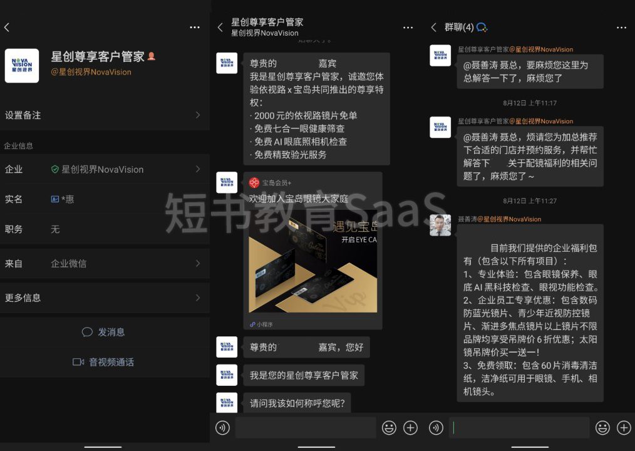Viewport: 635px width, 451px height.
Task: Tap the chat bubble icon beside 发消息
Action: tap(87, 332)
